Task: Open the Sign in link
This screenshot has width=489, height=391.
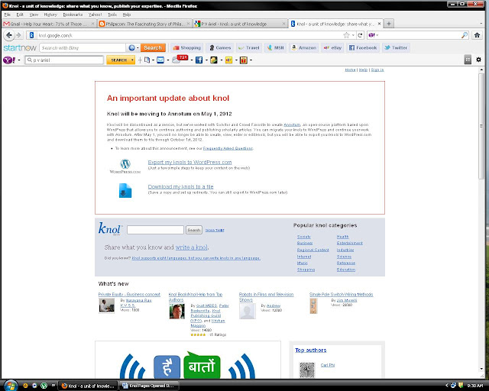Action: pyautogui.click(x=377, y=69)
